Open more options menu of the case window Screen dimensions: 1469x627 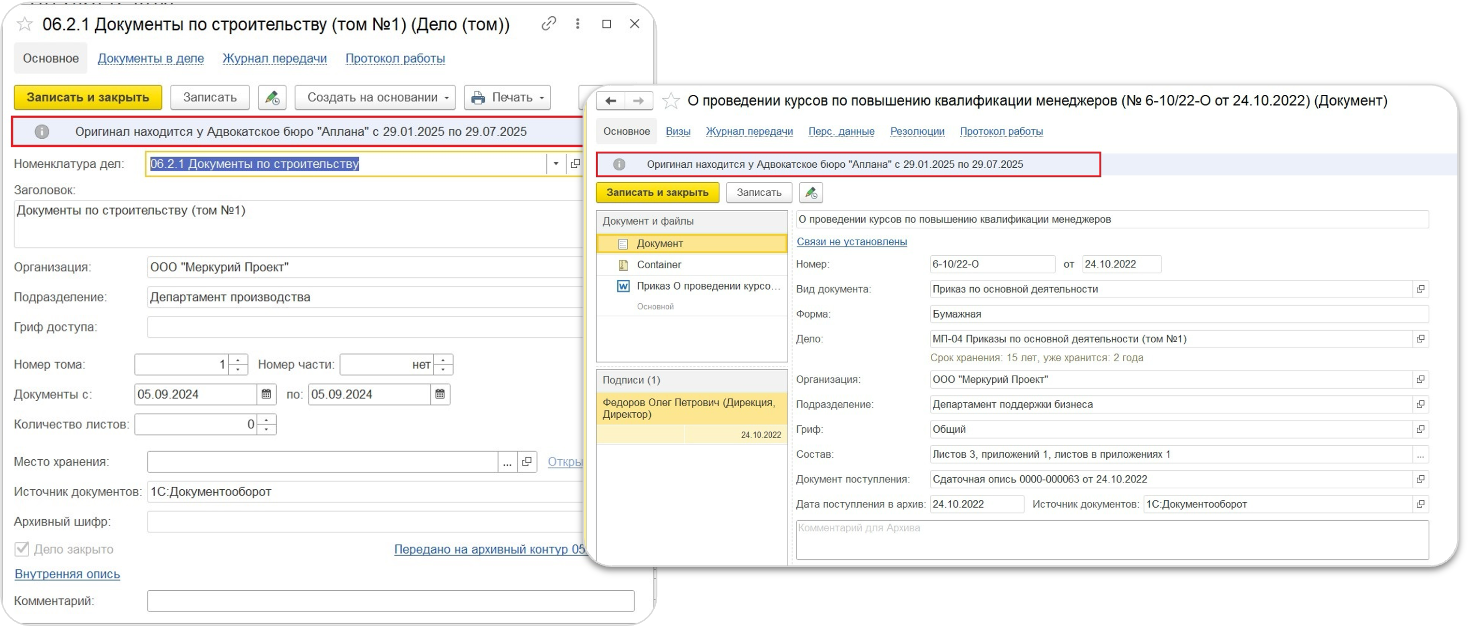[x=578, y=23]
